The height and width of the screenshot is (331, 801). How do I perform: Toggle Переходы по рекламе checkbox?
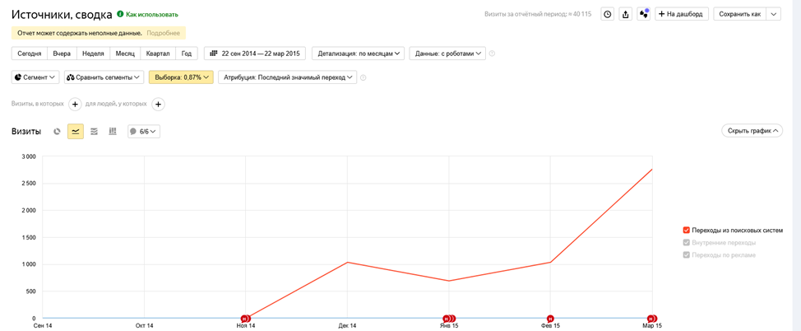[x=687, y=255]
